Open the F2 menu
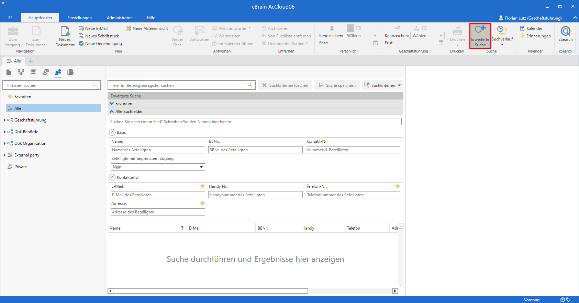The width and height of the screenshot is (579, 303). pyautogui.click(x=10, y=18)
